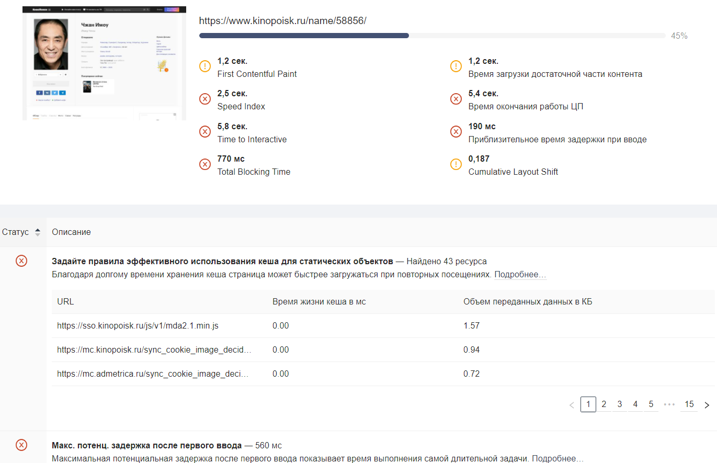This screenshot has width=717, height=463.
Task: Click the Speed Index error icon
Action: 205,99
